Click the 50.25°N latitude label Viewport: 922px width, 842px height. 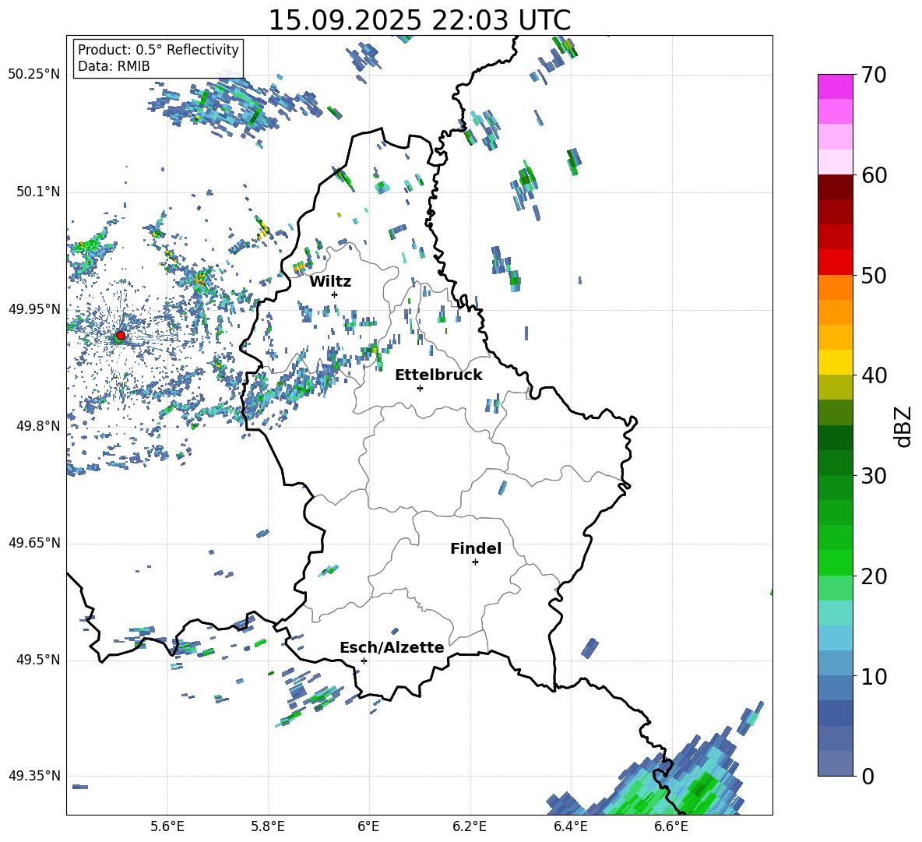(34, 75)
